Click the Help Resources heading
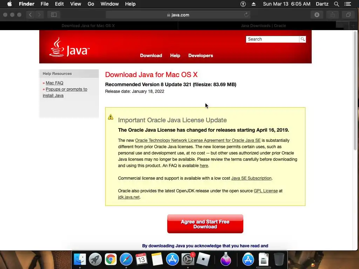 click(x=57, y=74)
